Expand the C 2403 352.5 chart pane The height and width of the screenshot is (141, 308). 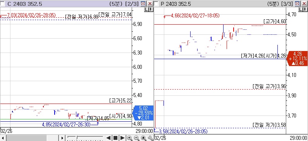click(x=143, y=3)
